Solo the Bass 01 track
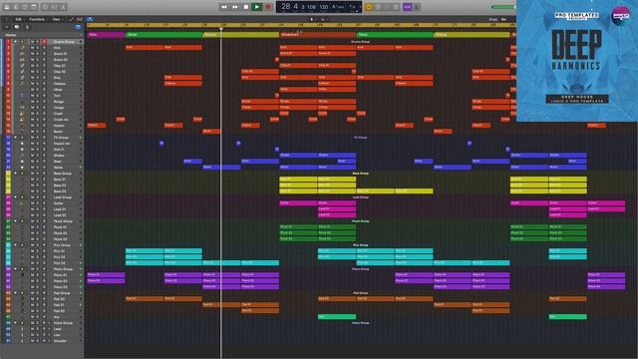Viewport: 638px width, 359px height. click(x=38, y=179)
